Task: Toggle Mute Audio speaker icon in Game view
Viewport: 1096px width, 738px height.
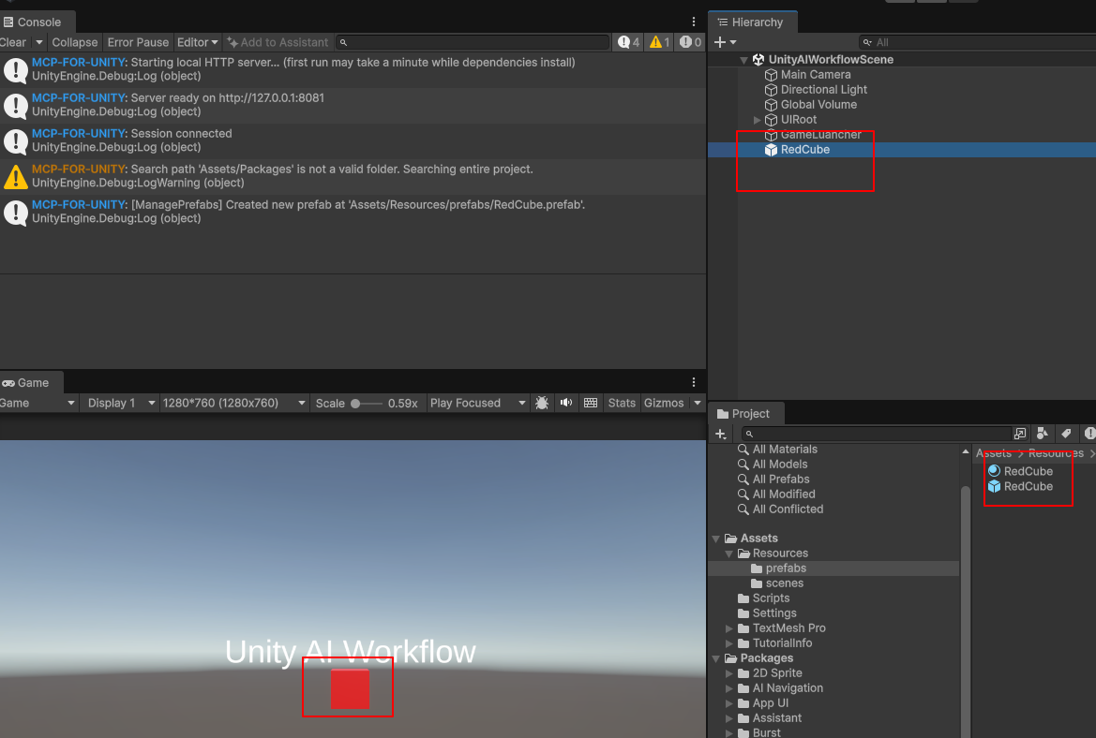Action: pos(566,403)
